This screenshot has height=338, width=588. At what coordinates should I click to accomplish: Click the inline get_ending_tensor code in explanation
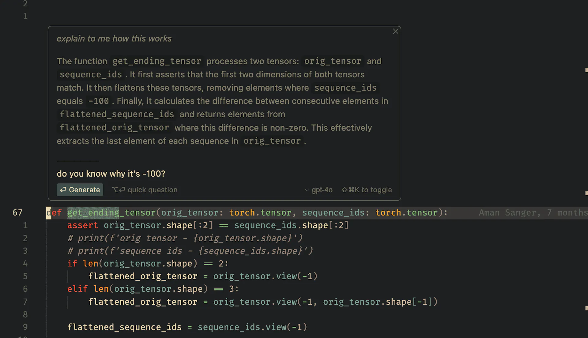click(156, 61)
